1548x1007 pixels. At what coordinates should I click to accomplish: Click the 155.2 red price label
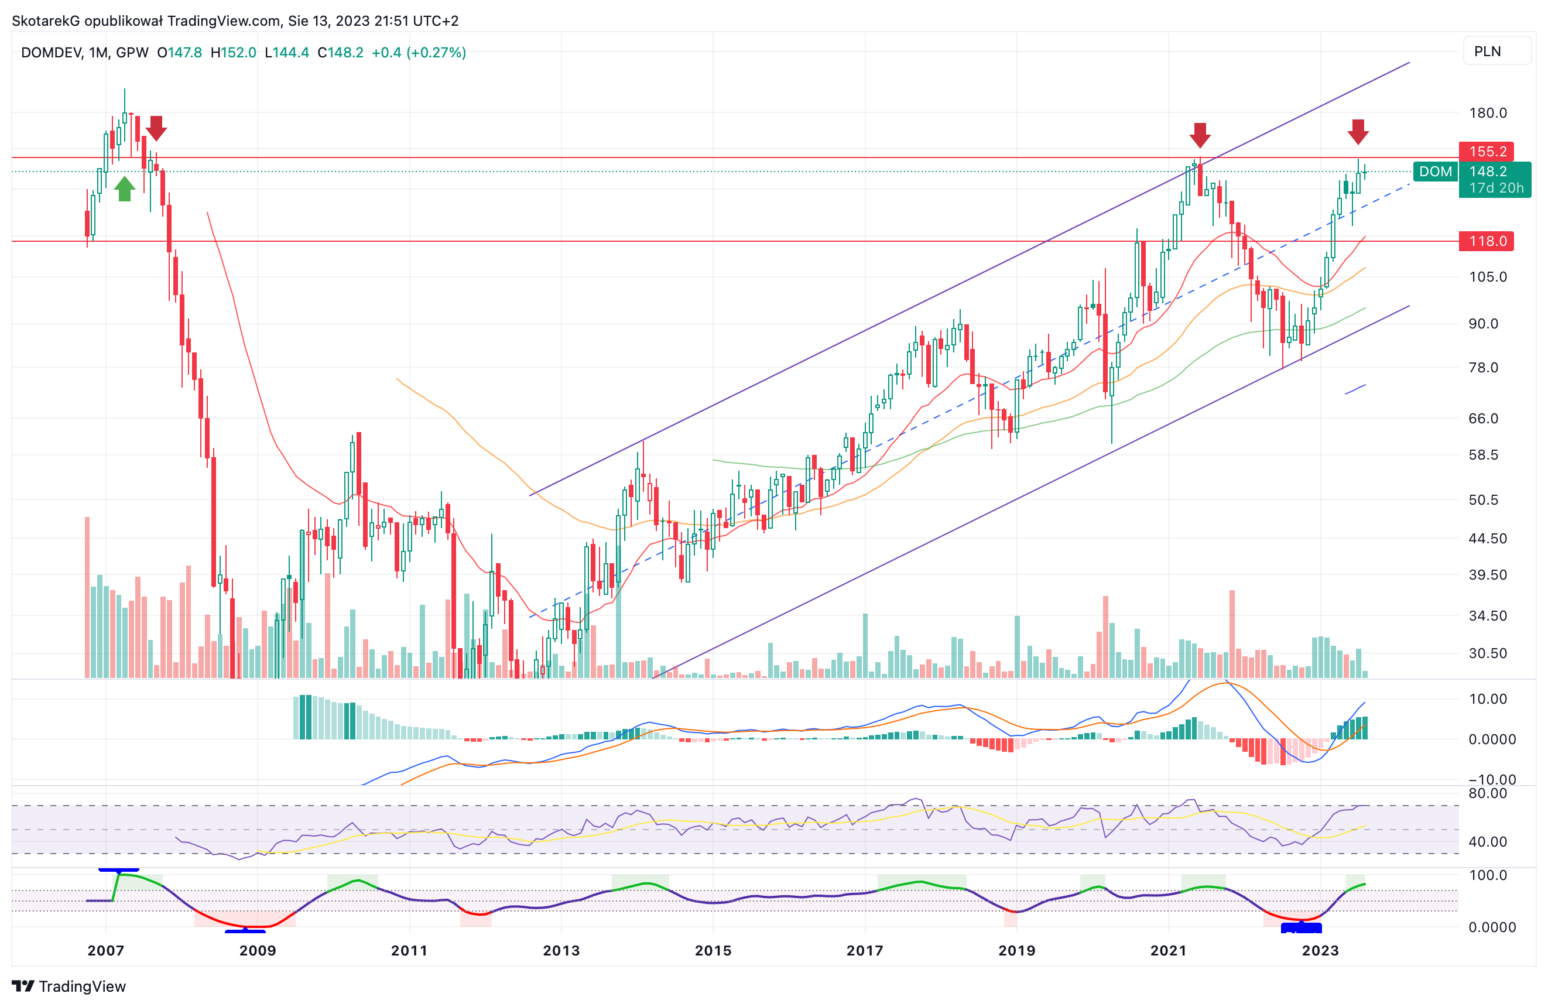(1486, 152)
